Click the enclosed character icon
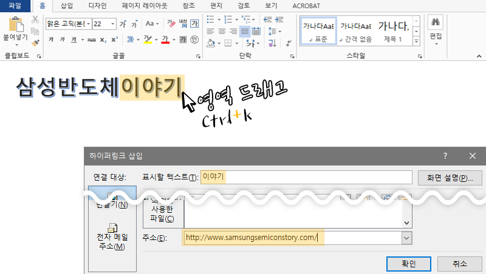Screen dimensions: 486x274 194,39
